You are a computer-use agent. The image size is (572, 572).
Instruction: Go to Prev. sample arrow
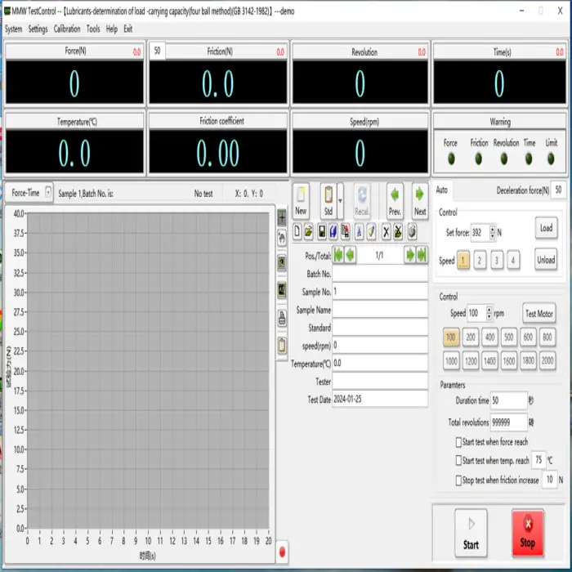point(395,199)
